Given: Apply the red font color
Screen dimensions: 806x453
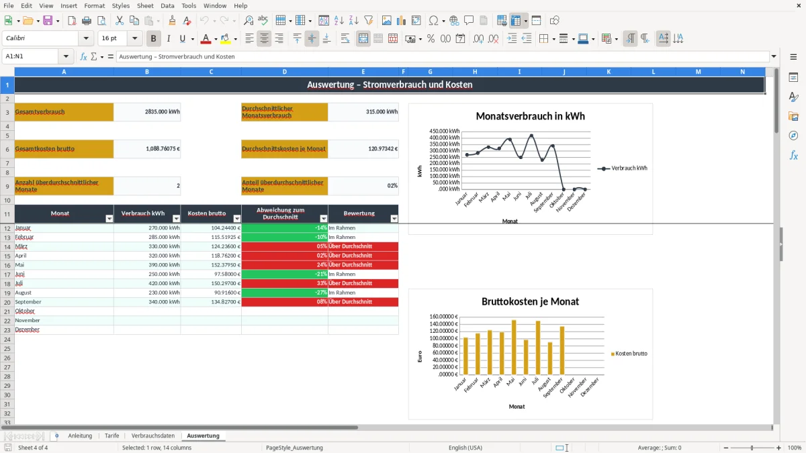Looking at the screenshot, I should click(206, 39).
